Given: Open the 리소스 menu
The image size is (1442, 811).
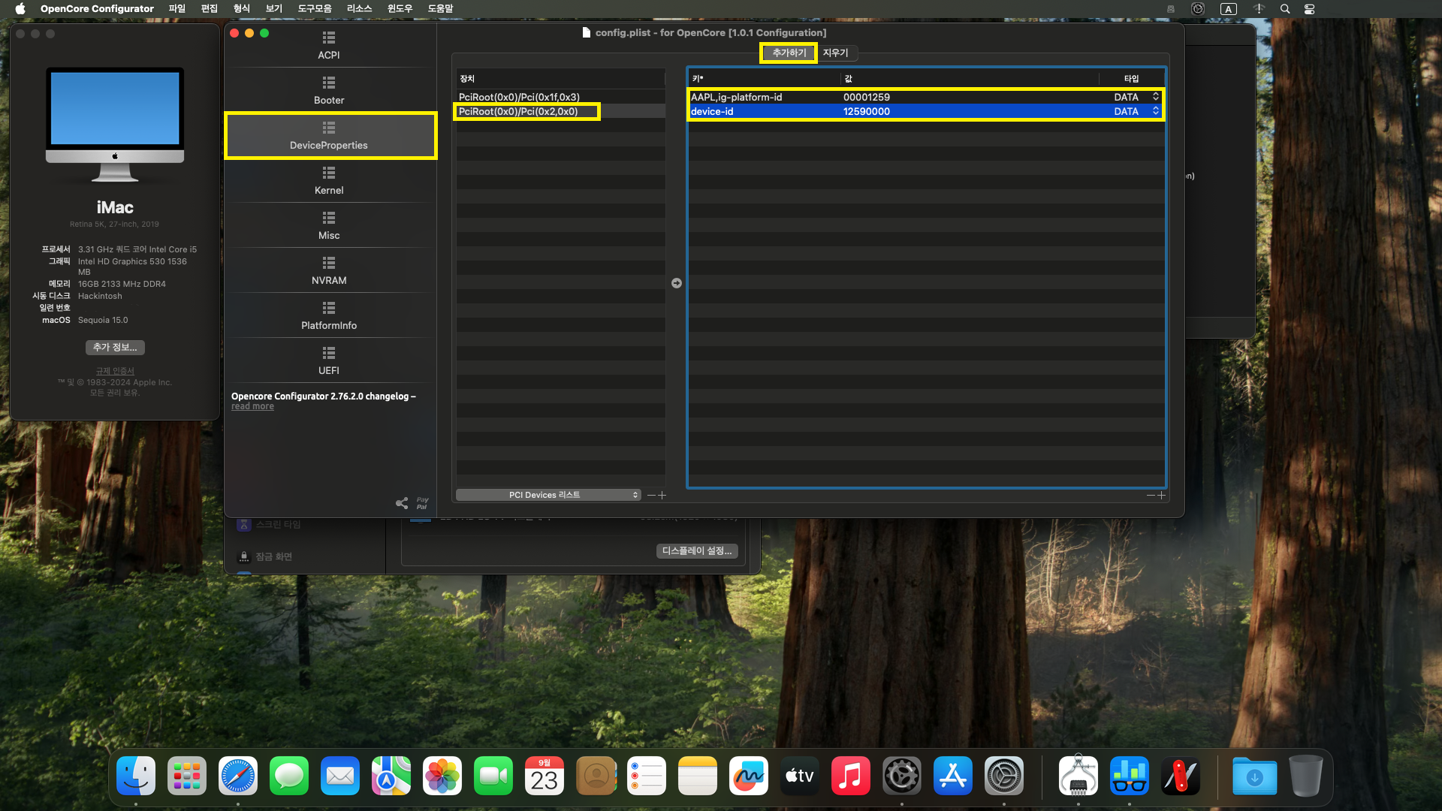Looking at the screenshot, I should point(360,9).
